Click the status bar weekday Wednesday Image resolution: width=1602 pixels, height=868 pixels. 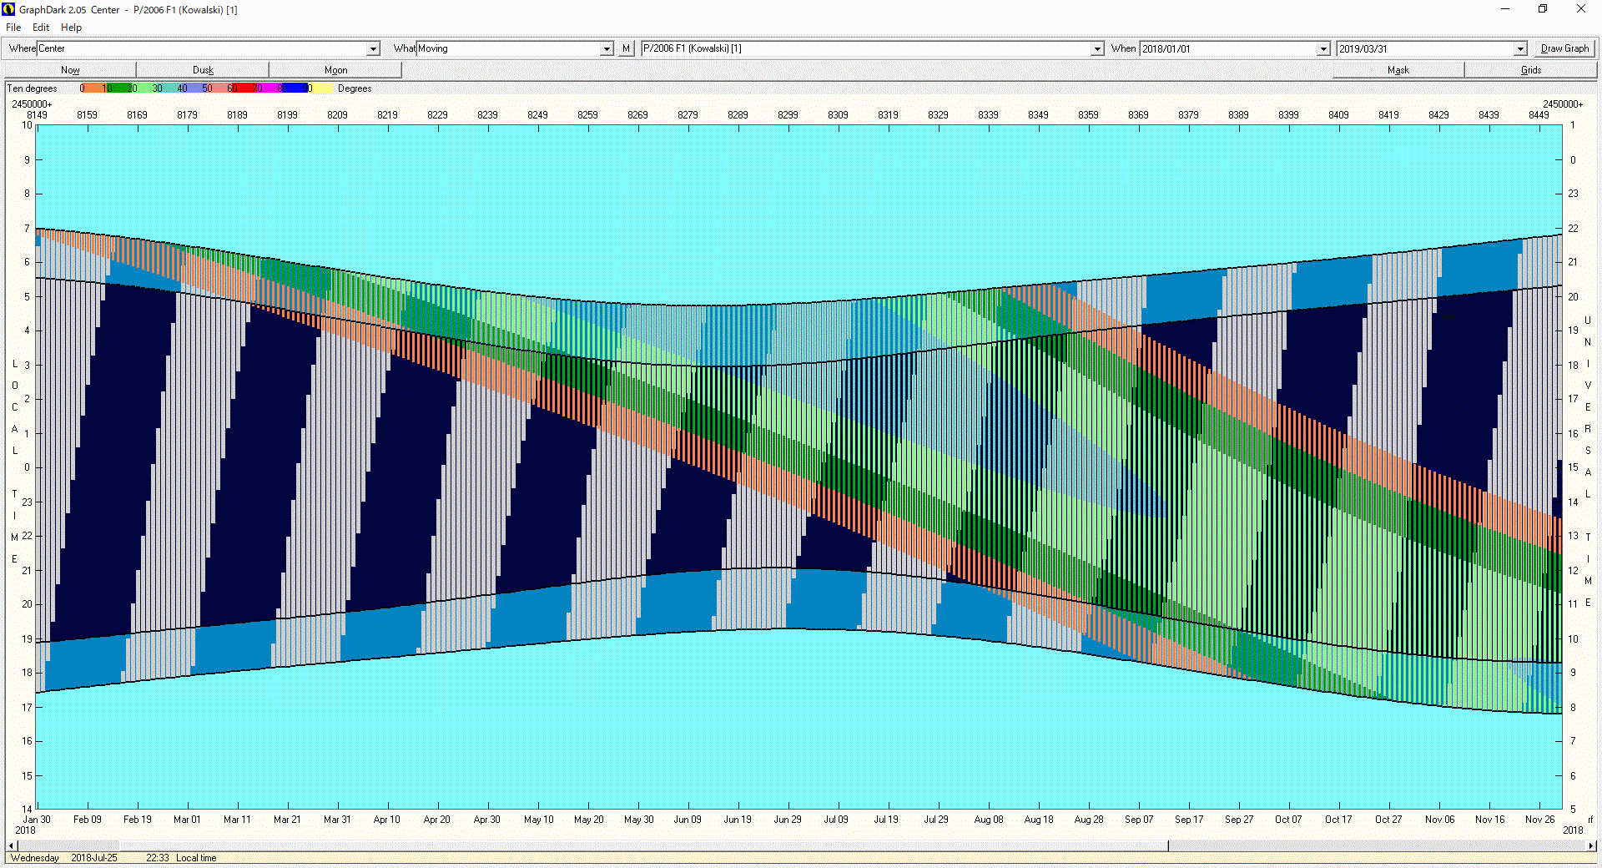(x=35, y=858)
